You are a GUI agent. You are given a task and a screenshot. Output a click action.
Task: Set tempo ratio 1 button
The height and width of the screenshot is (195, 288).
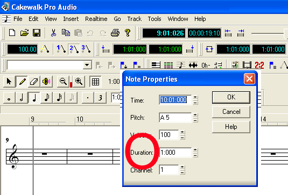click(61, 49)
